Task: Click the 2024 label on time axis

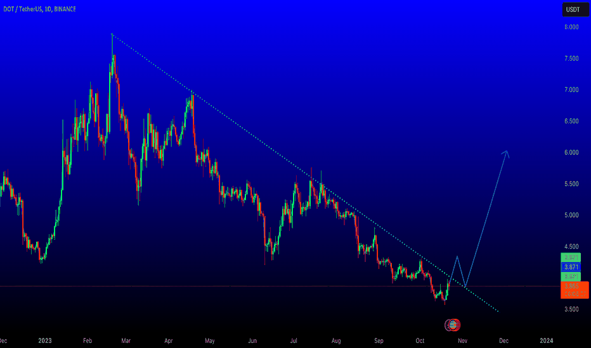Action: pos(546,340)
